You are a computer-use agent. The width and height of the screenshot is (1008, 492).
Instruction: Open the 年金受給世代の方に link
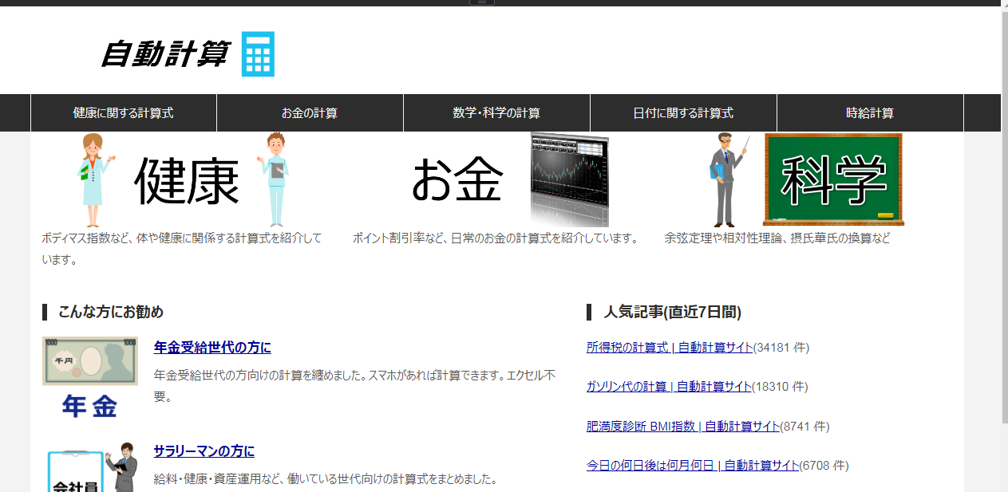(212, 348)
